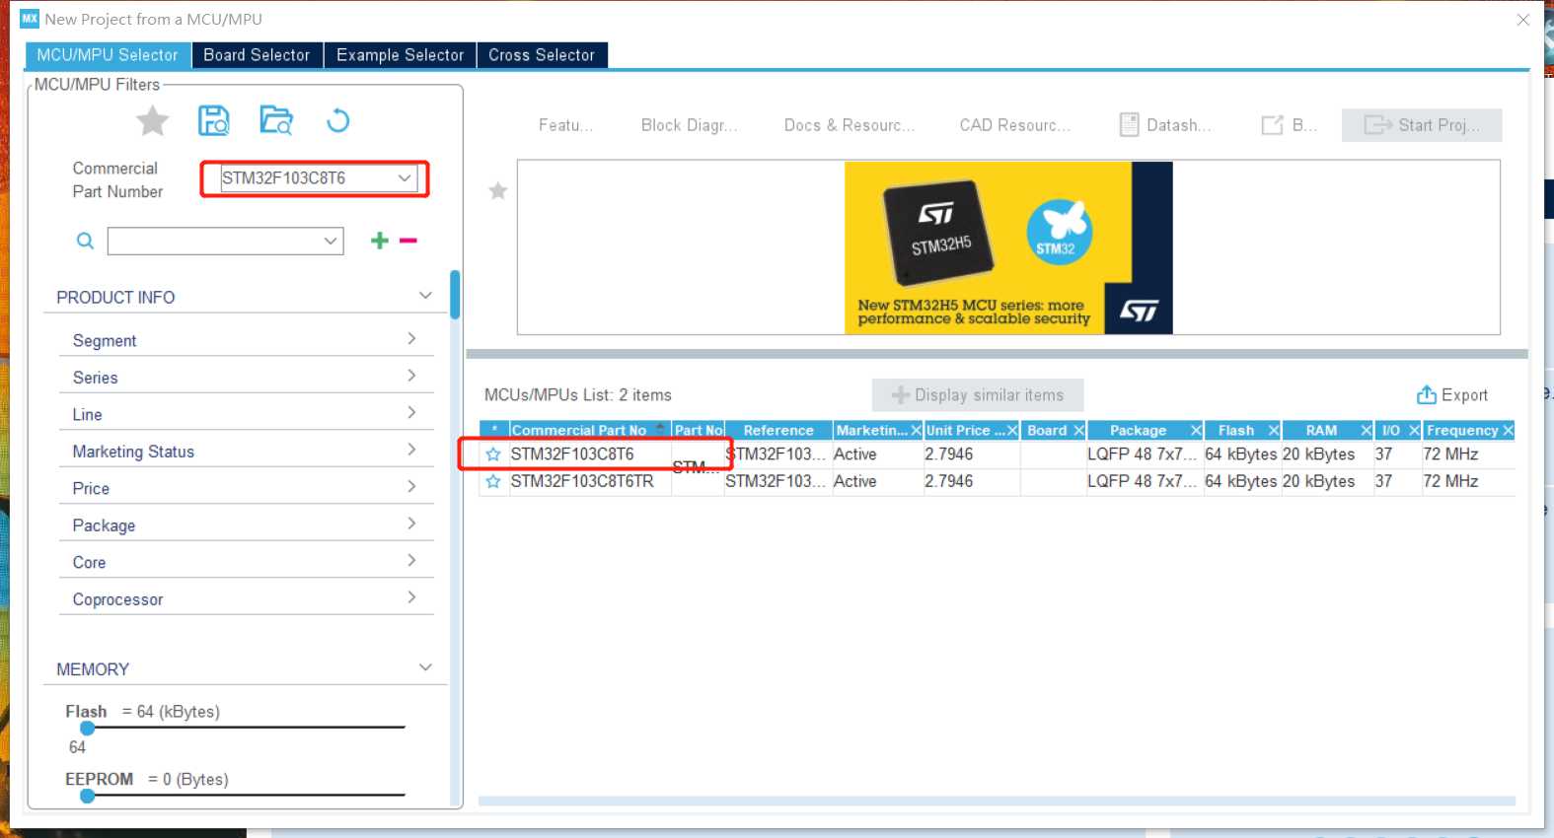Select the STM32F103C8T6 table row

coord(997,454)
